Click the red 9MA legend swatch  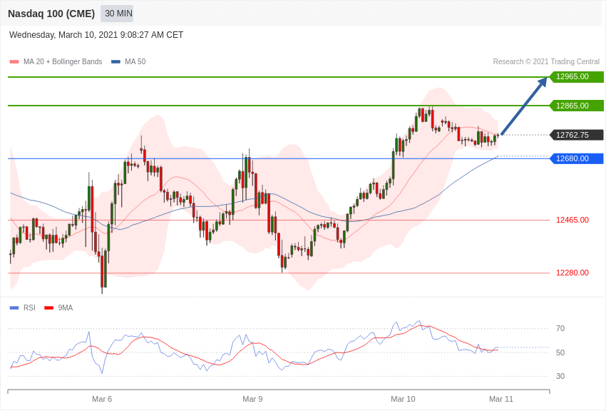[x=48, y=308]
